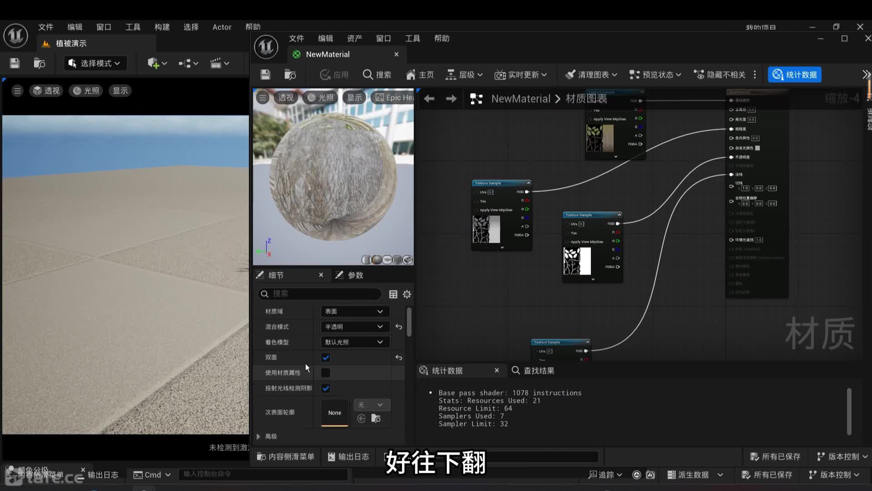
Task: Select the cylinder preview mesh shape icon
Action: (367, 260)
